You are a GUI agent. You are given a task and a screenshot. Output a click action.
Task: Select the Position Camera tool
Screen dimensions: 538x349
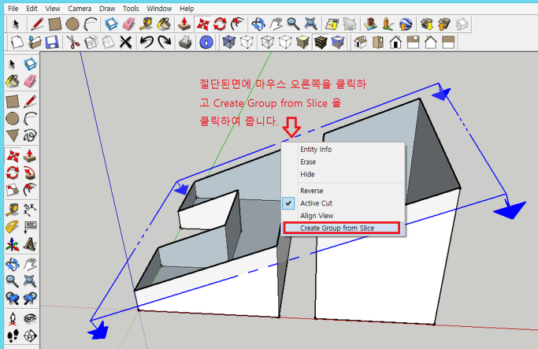(13, 319)
